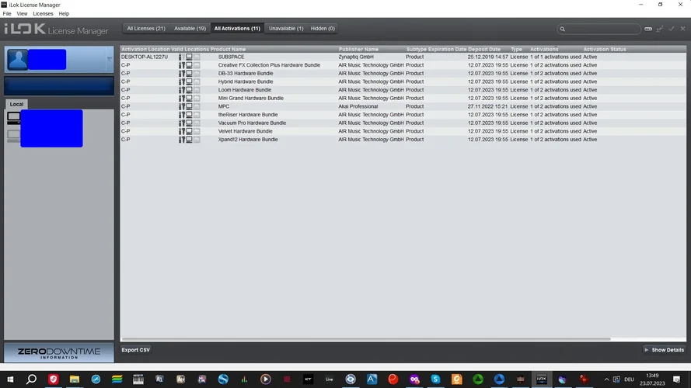691x388 pixels.
Task: Click the DEU language indicator in tray
Action: [x=629, y=379]
